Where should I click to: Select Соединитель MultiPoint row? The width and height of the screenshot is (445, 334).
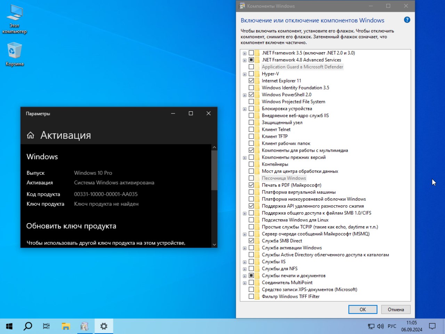click(287, 283)
